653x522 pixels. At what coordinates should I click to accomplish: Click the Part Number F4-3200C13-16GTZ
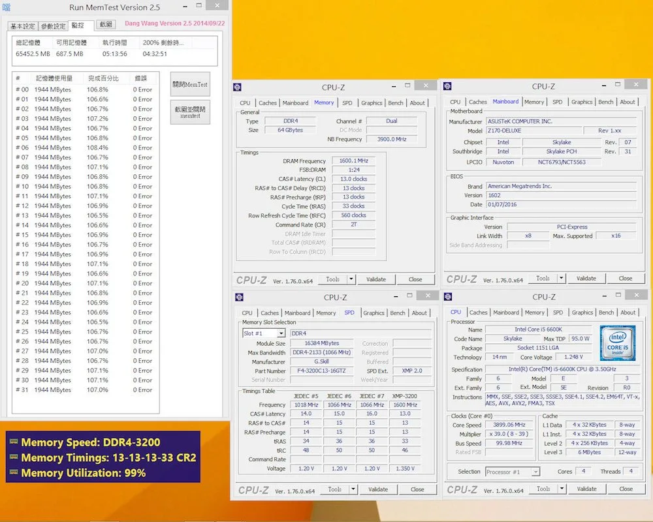click(321, 371)
